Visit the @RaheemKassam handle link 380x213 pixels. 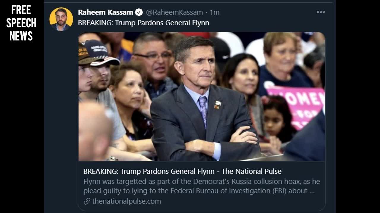[x=174, y=12]
